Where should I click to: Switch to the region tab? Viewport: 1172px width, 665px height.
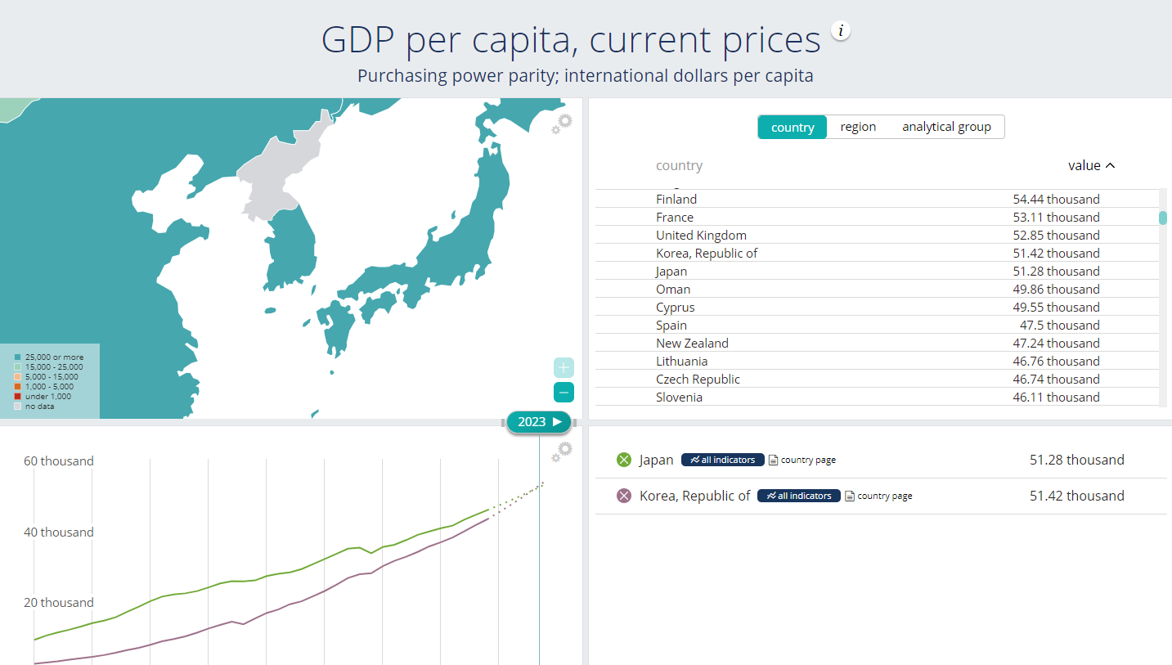tap(858, 127)
